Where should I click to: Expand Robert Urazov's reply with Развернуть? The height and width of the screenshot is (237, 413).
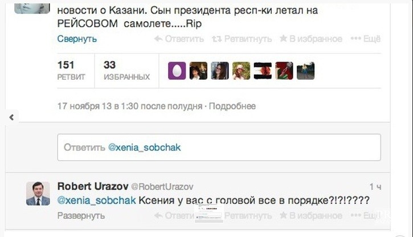tap(81, 216)
